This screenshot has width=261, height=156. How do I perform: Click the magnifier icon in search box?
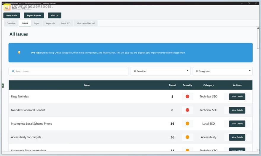coord(13,71)
